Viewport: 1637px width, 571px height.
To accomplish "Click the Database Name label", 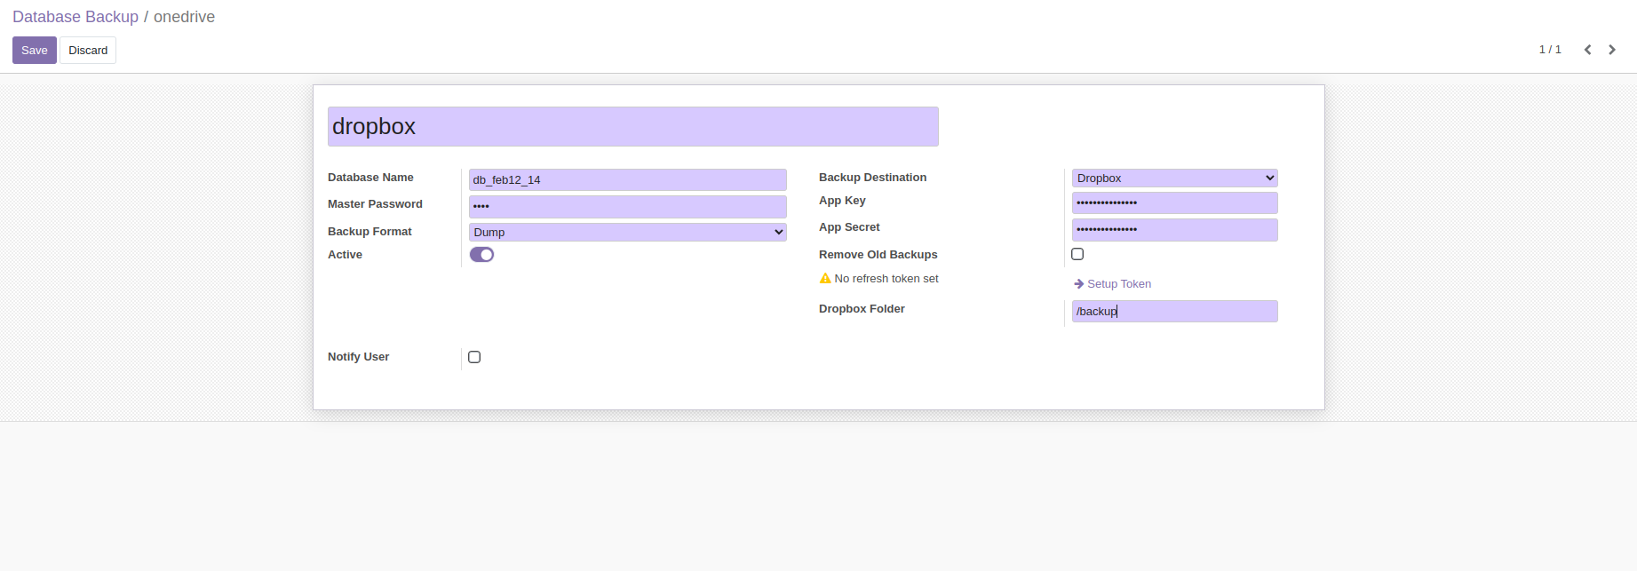I will [370, 178].
